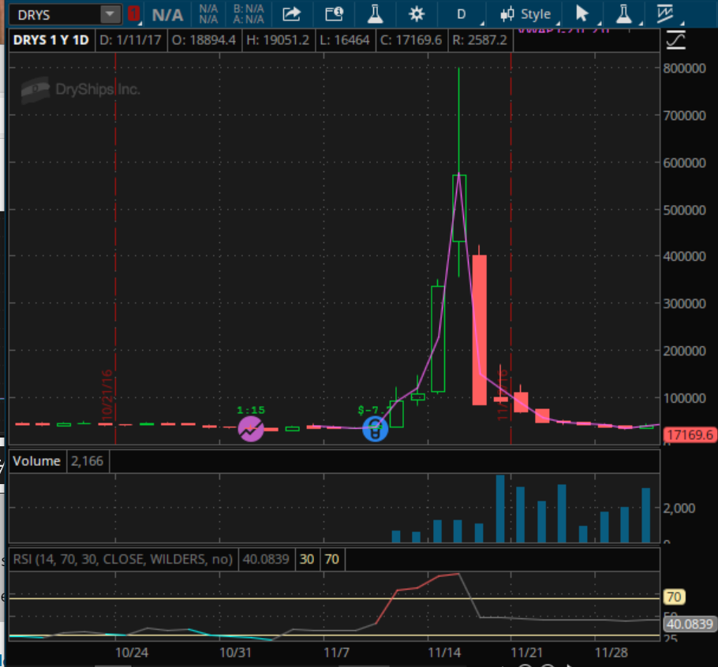Click the 11/14 date on time axis

pos(443,653)
